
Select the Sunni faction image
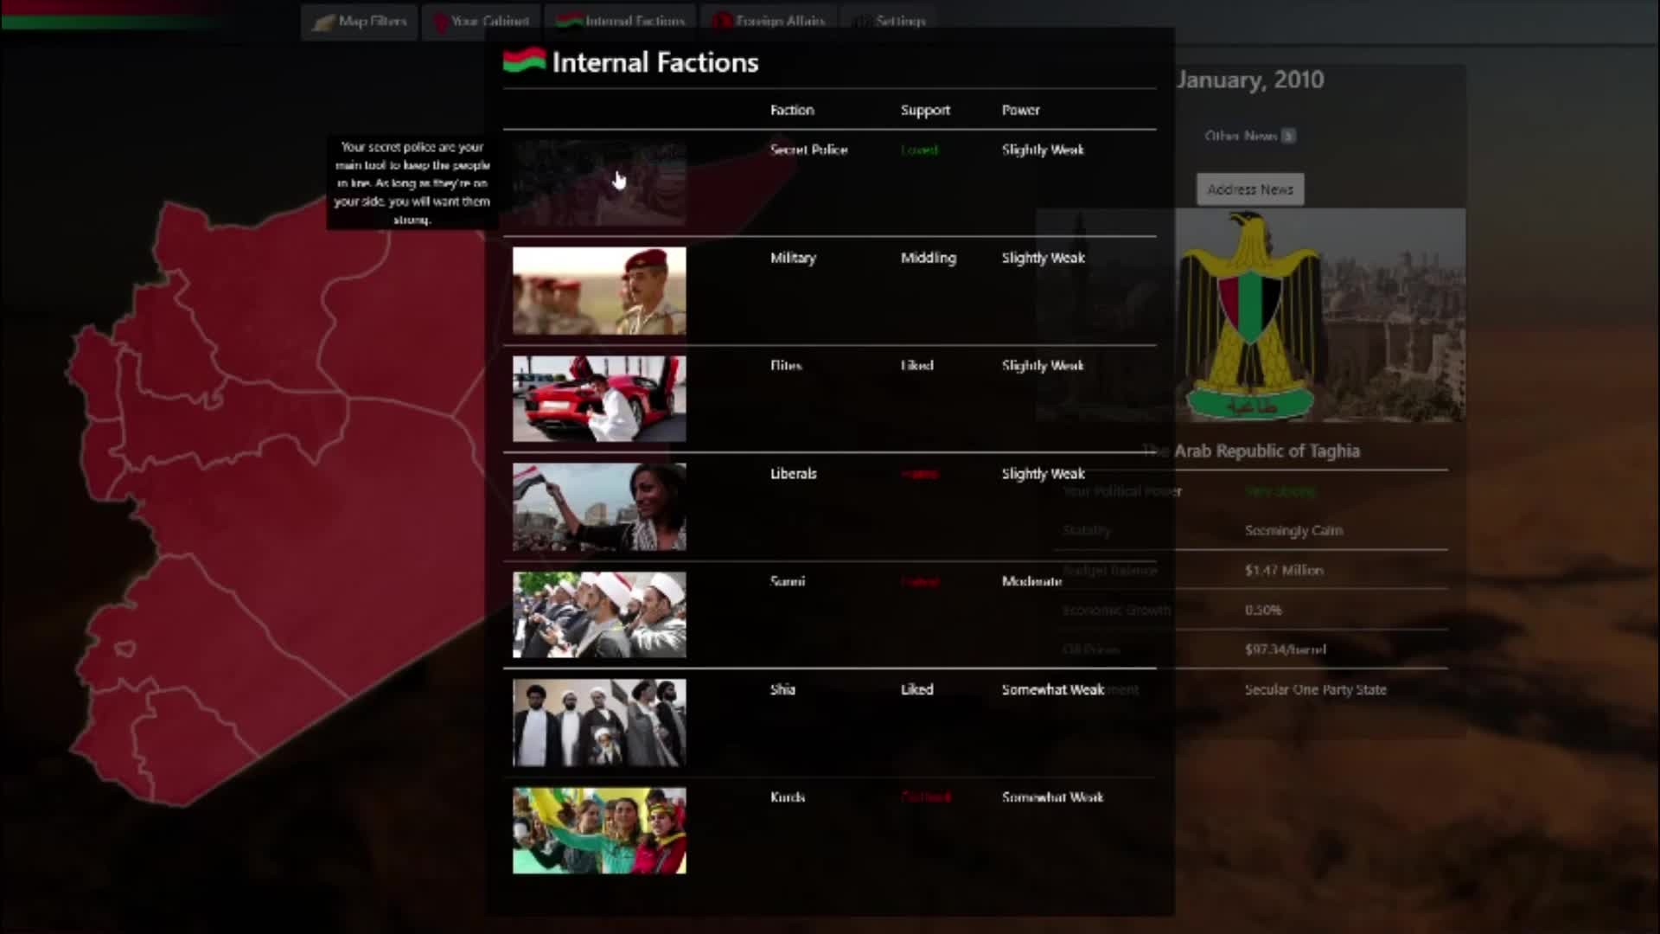[599, 614]
